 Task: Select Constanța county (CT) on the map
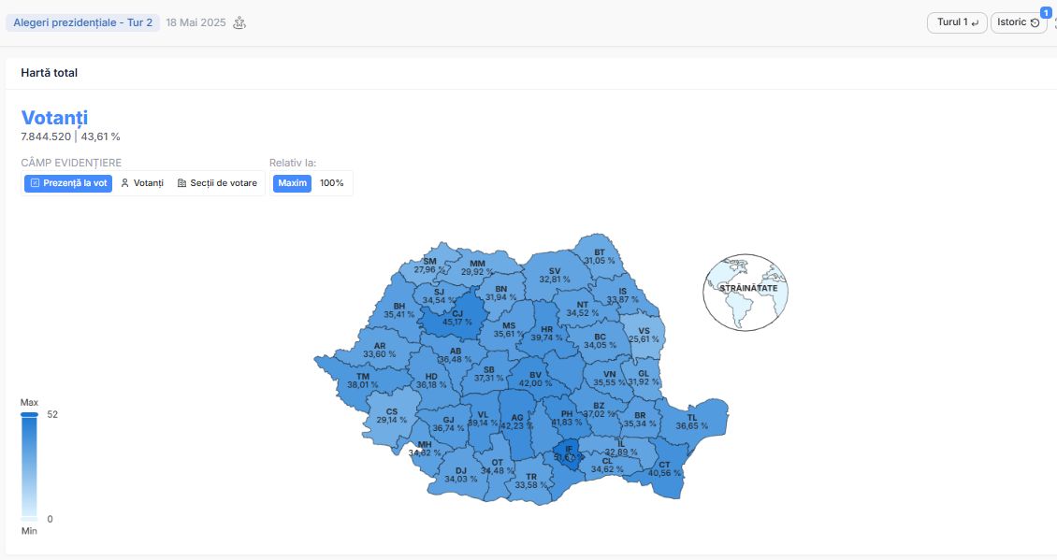(x=665, y=471)
